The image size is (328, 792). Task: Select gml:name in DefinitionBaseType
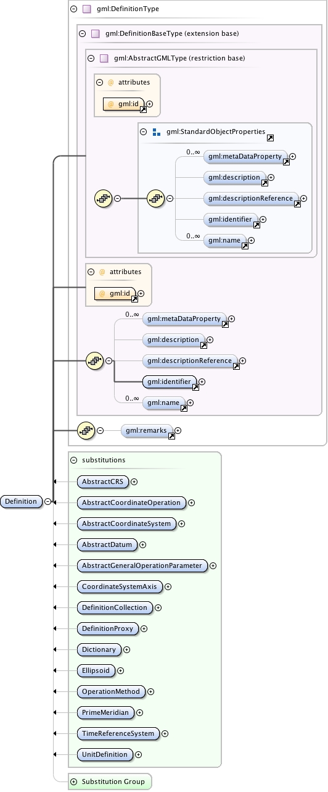click(164, 402)
